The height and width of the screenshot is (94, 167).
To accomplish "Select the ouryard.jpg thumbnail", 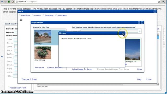I will [x=43, y=36].
